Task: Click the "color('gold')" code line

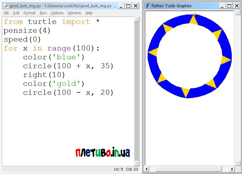Action: coord(54,84)
